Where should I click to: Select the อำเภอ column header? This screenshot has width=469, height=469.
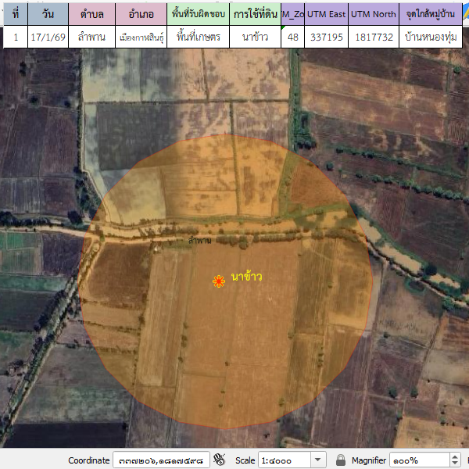141,14
